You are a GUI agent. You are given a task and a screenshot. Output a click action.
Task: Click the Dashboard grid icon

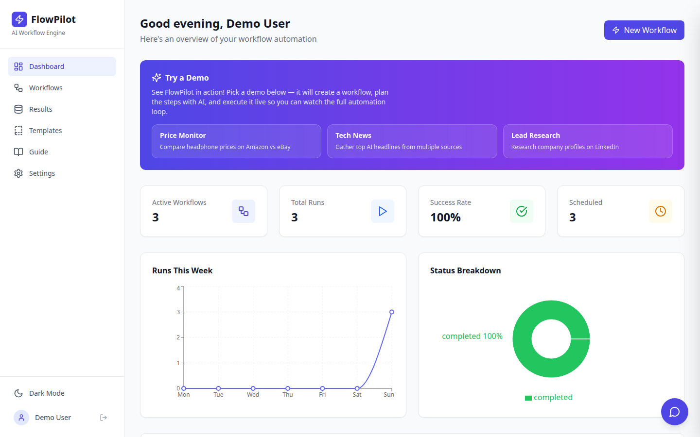point(18,67)
